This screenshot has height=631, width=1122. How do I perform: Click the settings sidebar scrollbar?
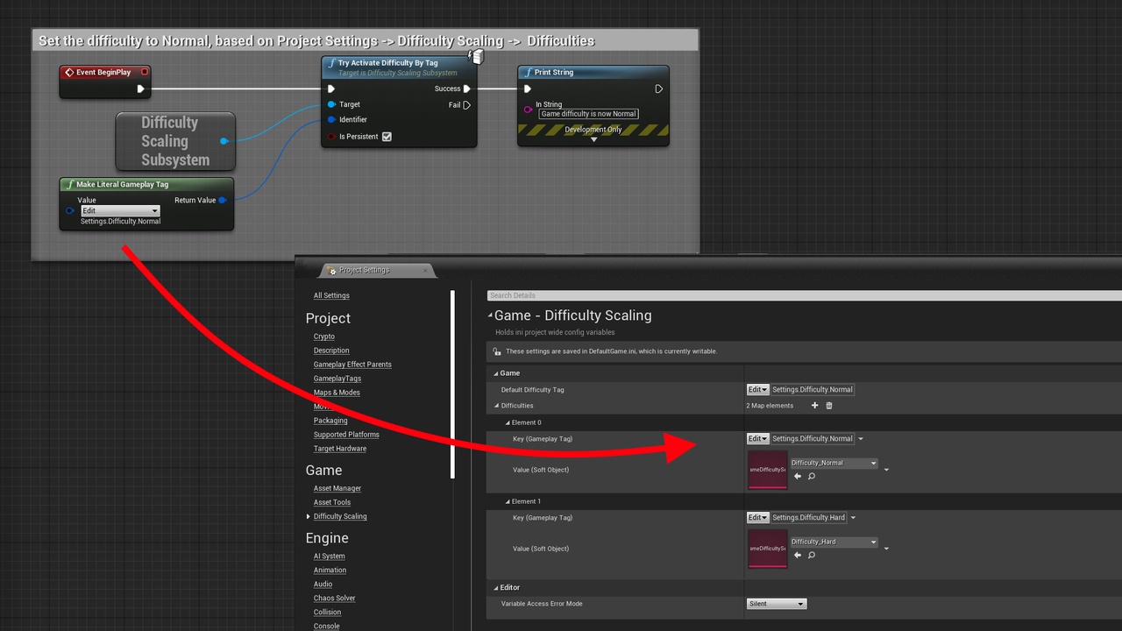pos(452,384)
